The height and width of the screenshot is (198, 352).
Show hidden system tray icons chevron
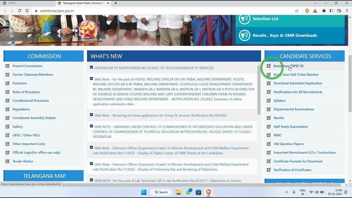286,192
